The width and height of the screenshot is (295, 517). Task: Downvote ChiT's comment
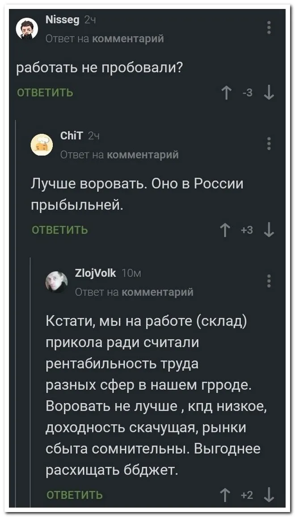coord(269,231)
